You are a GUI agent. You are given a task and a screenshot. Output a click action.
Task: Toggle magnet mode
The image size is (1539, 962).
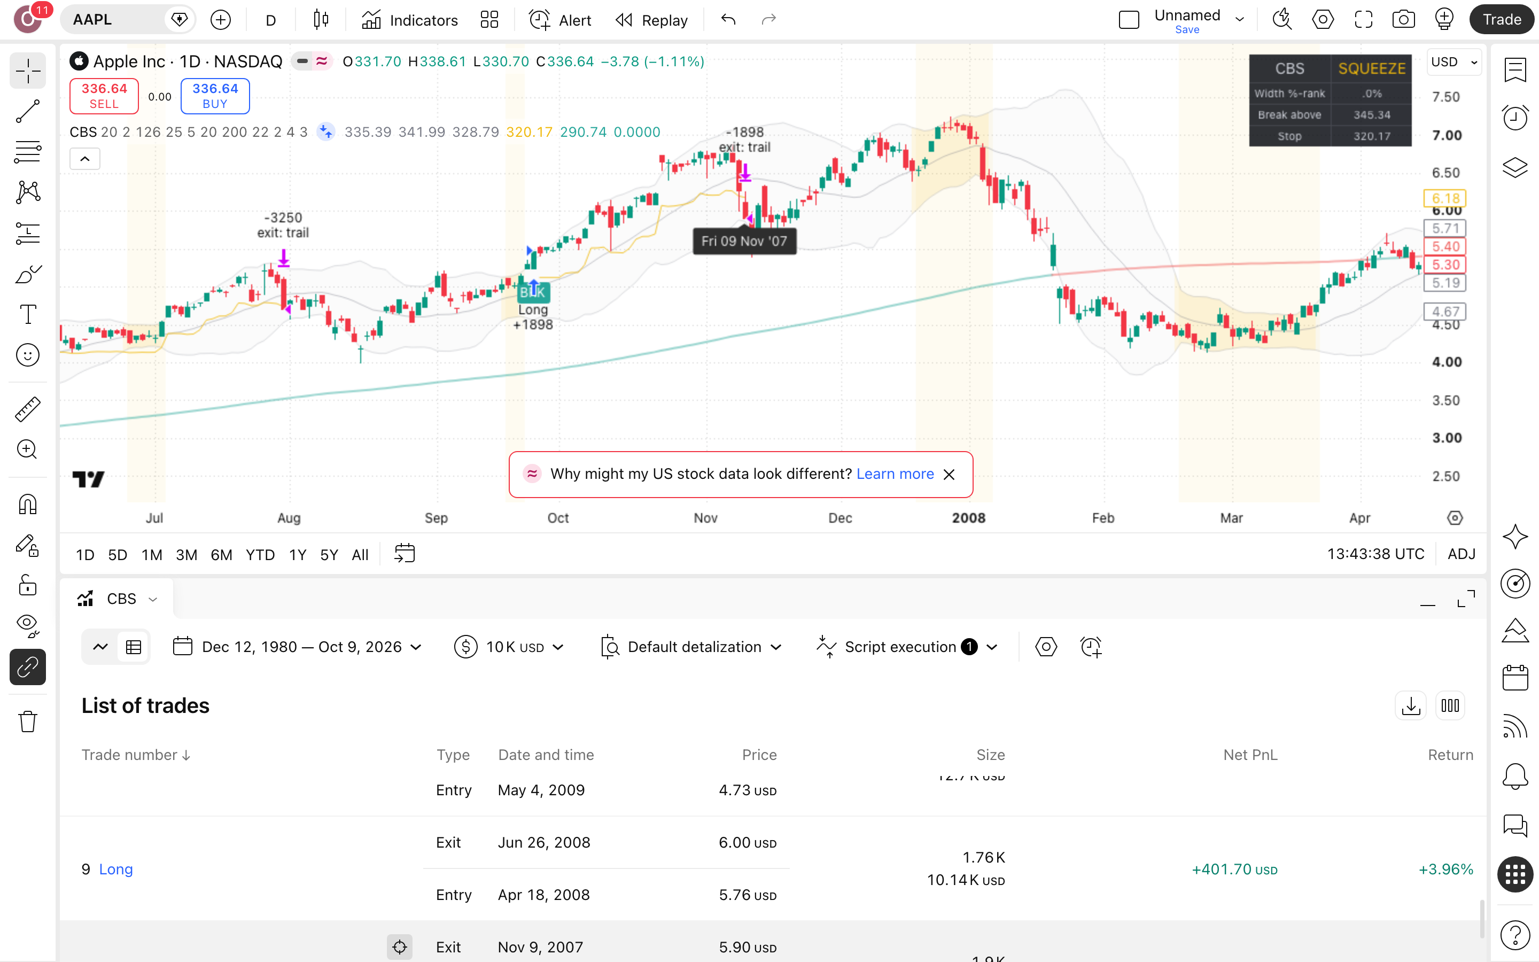tap(28, 504)
